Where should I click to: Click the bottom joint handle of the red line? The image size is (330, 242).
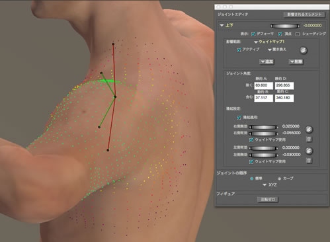point(108,150)
